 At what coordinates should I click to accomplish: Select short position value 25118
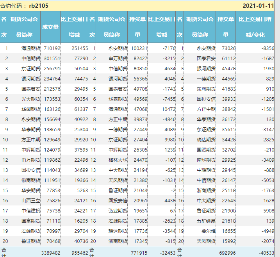tap(229, 191)
